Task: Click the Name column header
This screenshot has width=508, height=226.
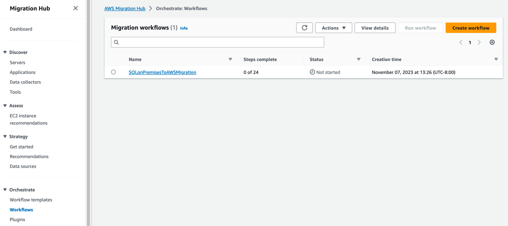Action: (135, 59)
